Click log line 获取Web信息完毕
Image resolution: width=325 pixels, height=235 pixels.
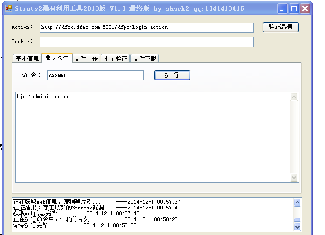tap(76, 213)
